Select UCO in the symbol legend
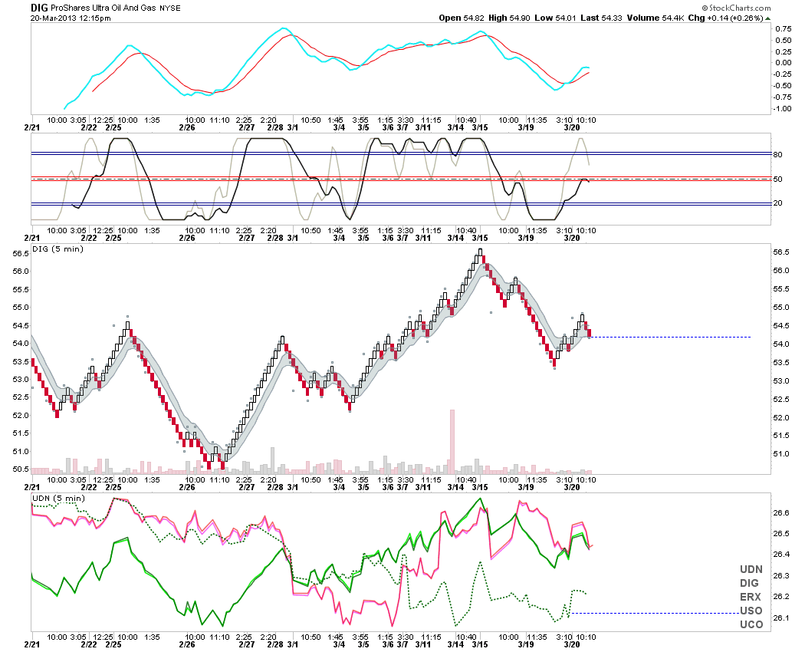This screenshot has height=652, width=805. coord(751,624)
